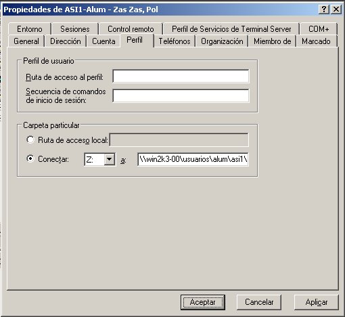Image resolution: width=345 pixels, height=317 pixels.
Task: Click the help question mark title button
Action: click(x=324, y=9)
